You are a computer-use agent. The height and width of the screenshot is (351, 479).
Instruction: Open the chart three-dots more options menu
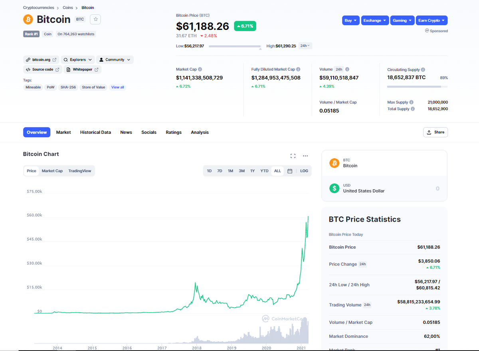pyautogui.click(x=305, y=156)
